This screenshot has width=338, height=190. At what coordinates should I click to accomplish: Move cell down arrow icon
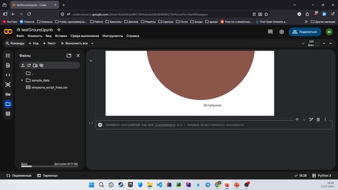pos(304,120)
